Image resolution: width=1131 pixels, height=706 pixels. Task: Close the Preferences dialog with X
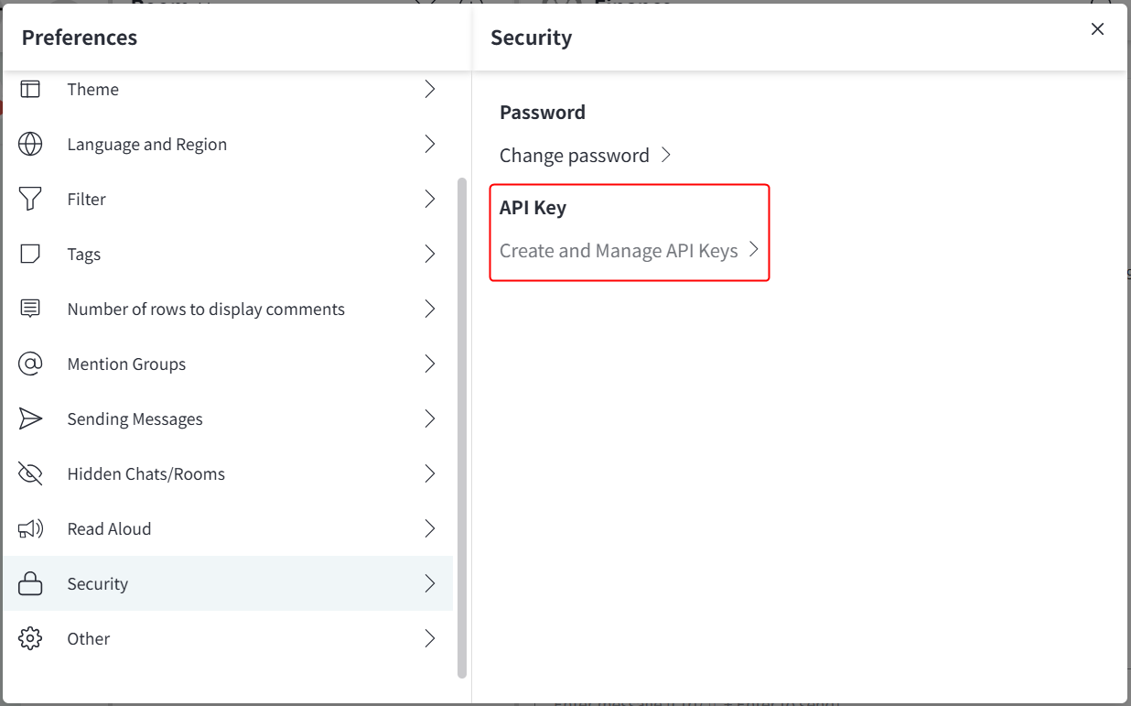coord(1098,29)
